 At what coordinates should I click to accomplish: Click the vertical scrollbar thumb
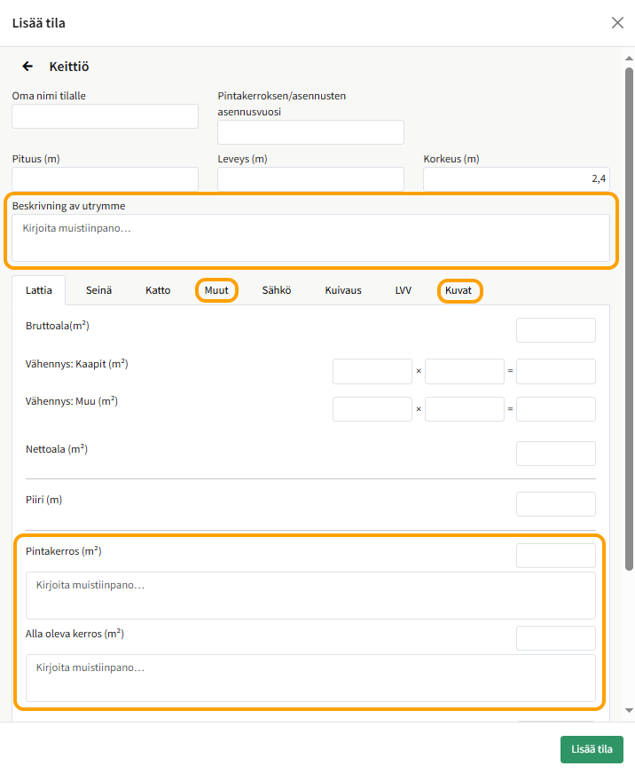629,319
